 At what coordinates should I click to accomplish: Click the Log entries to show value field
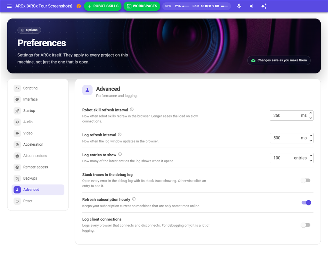point(291,158)
